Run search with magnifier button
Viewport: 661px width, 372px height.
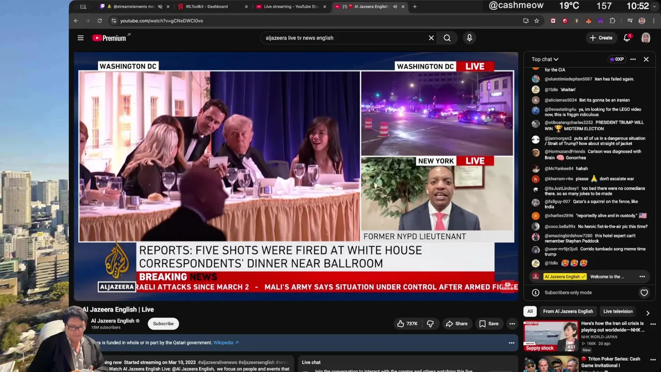point(447,38)
